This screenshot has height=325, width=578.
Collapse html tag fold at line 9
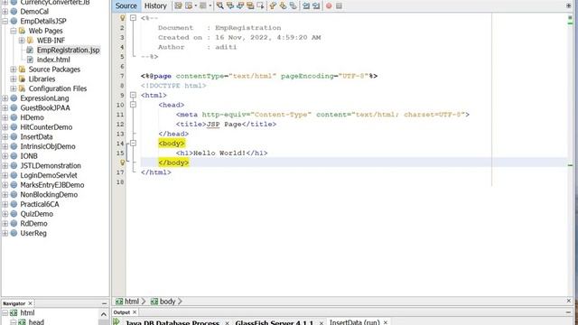[133, 95]
